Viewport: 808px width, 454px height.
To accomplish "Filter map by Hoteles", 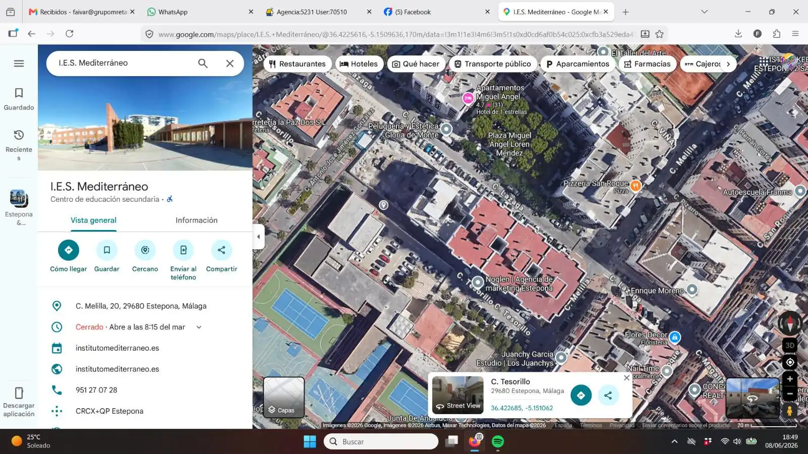I will click(359, 64).
